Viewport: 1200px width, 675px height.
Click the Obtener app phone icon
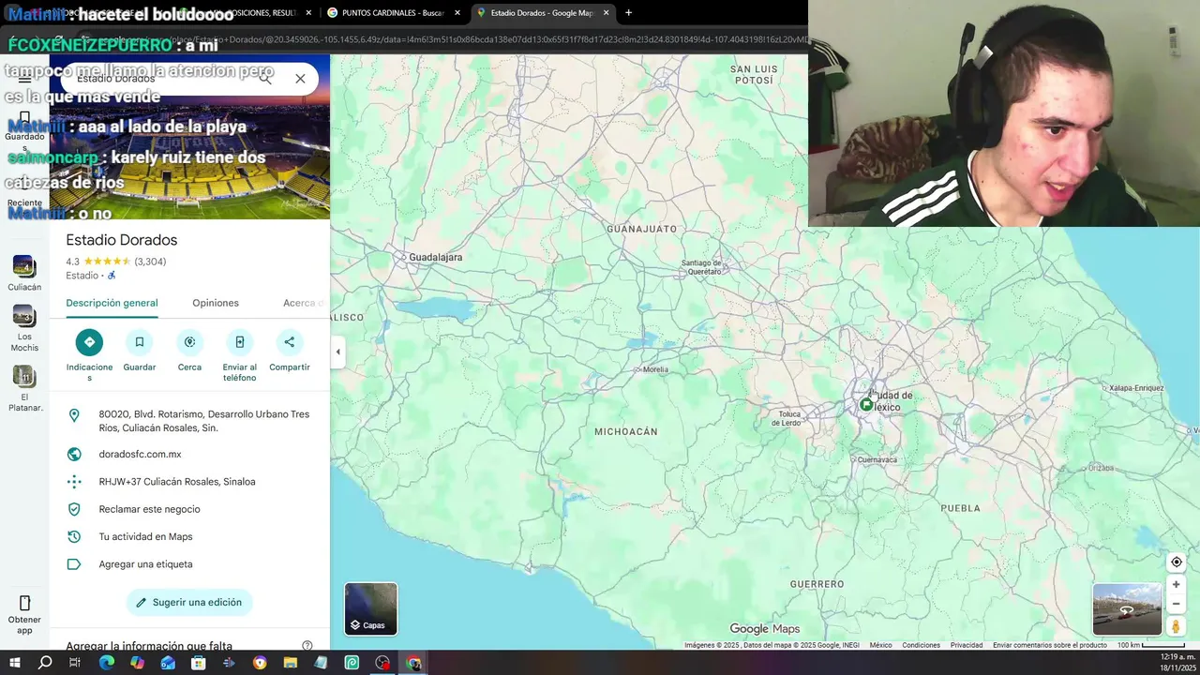24,603
